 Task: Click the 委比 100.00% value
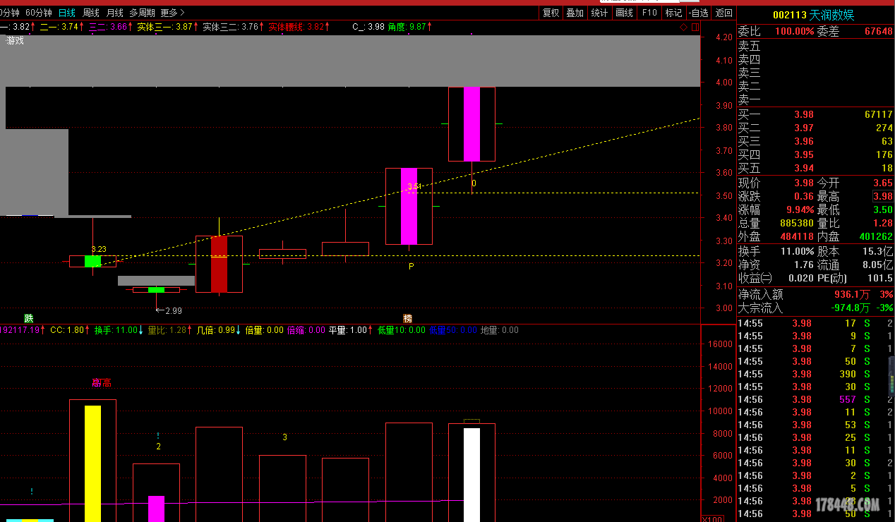click(794, 32)
